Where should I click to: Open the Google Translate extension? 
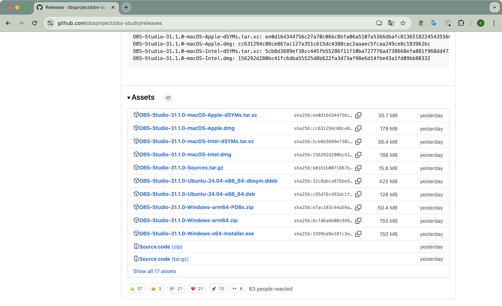(434, 23)
